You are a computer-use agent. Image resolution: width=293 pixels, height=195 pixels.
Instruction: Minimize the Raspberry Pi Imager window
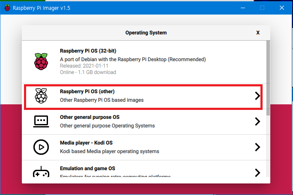pyautogui.click(x=243, y=8)
